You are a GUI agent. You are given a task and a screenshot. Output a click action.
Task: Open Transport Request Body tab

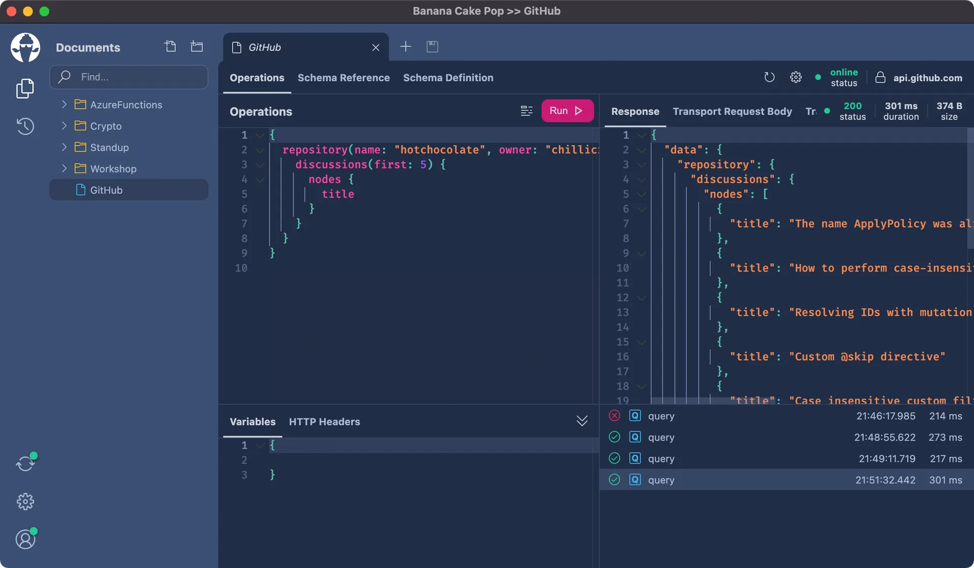732,111
